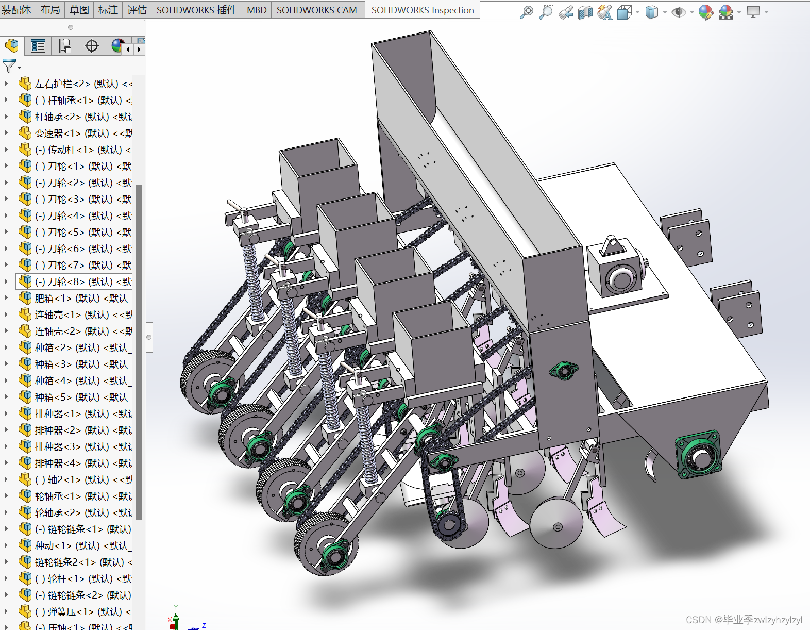Open the SOLIDWORKS 插件 tab
The height and width of the screenshot is (630, 810).
[x=196, y=10]
